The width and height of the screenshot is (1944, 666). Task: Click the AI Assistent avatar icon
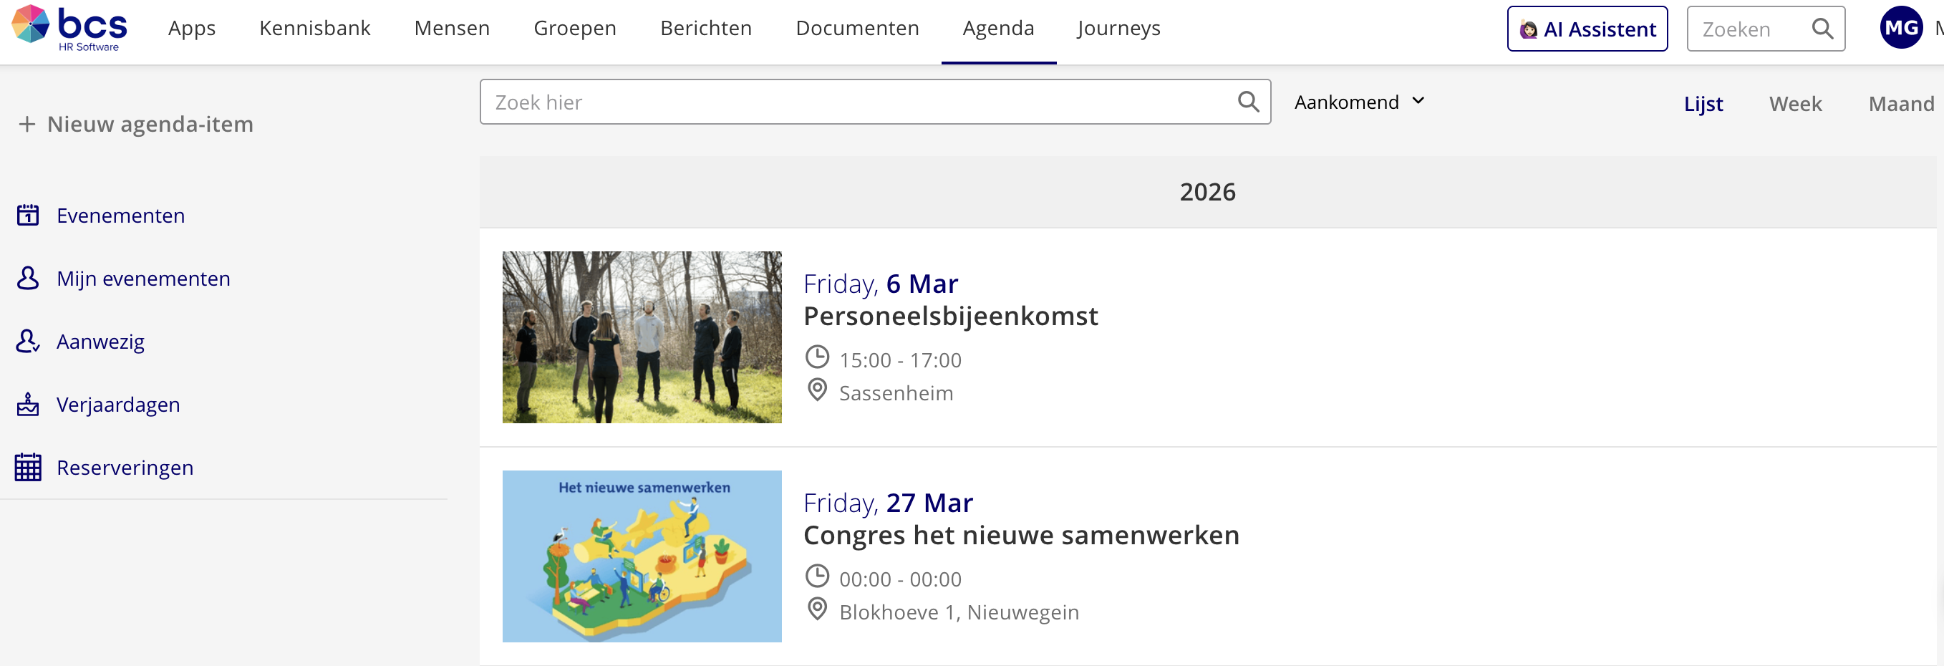1528,29
